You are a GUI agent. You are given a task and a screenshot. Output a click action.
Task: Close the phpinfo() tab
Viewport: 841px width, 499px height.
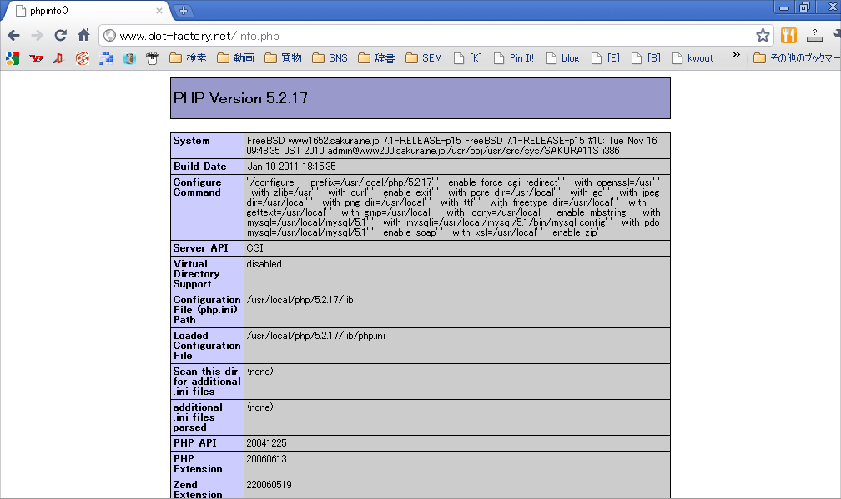click(159, 11)
